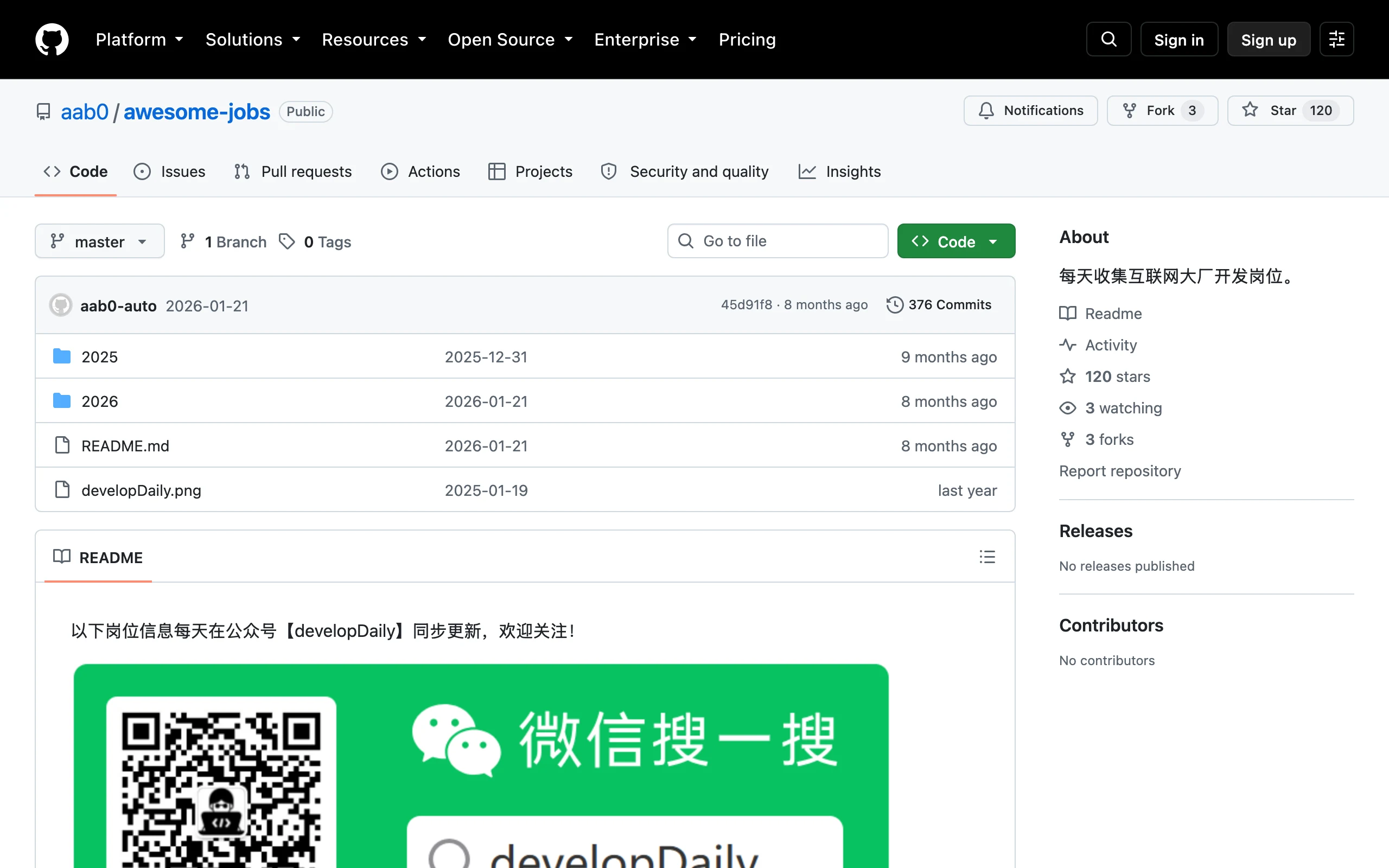Click the fork count 3 badge
Image resolution: width=1389 pixels, height=868 pixels.
(x=1192, y=111)
